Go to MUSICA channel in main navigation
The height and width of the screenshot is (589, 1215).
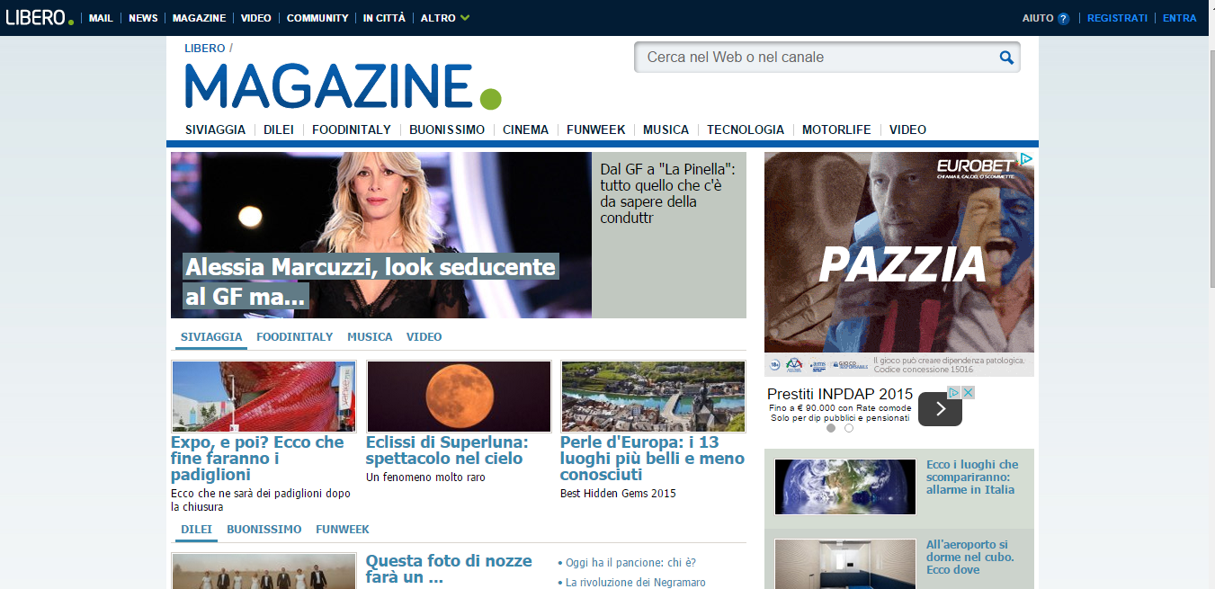666,129
